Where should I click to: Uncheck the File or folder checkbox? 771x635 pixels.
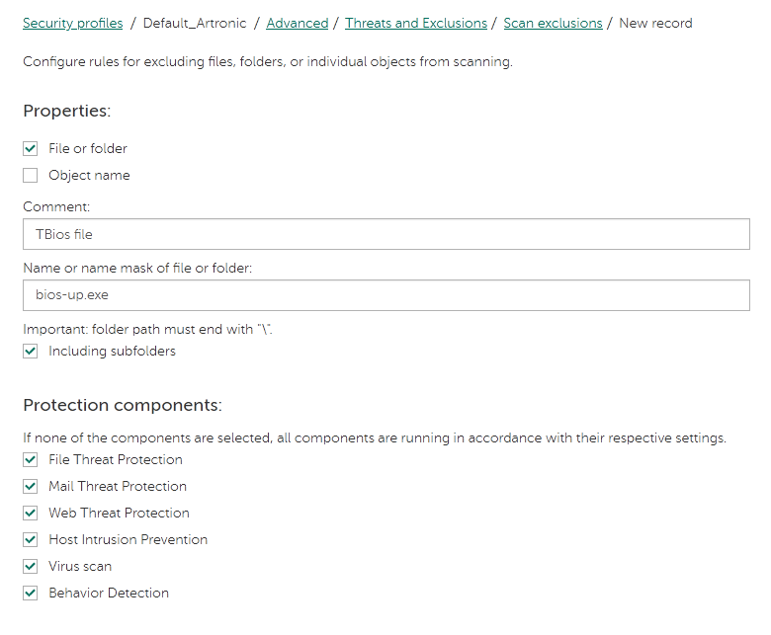tap(30, 148)
